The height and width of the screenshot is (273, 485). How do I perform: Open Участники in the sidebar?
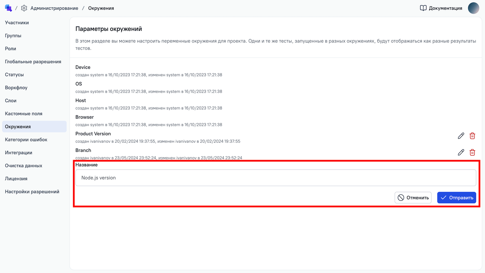[x=17, y=23]
